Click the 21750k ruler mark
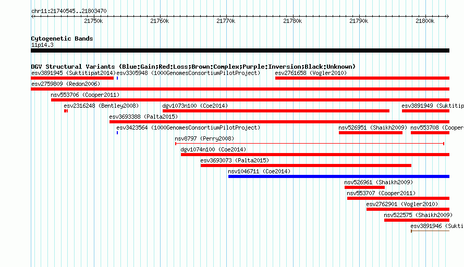This screenshot has width=464, height=267. 93,21
